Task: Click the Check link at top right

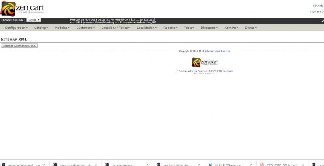Action: tap(318, 6)
